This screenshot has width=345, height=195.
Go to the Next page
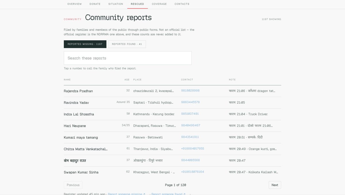pos(275,185)
